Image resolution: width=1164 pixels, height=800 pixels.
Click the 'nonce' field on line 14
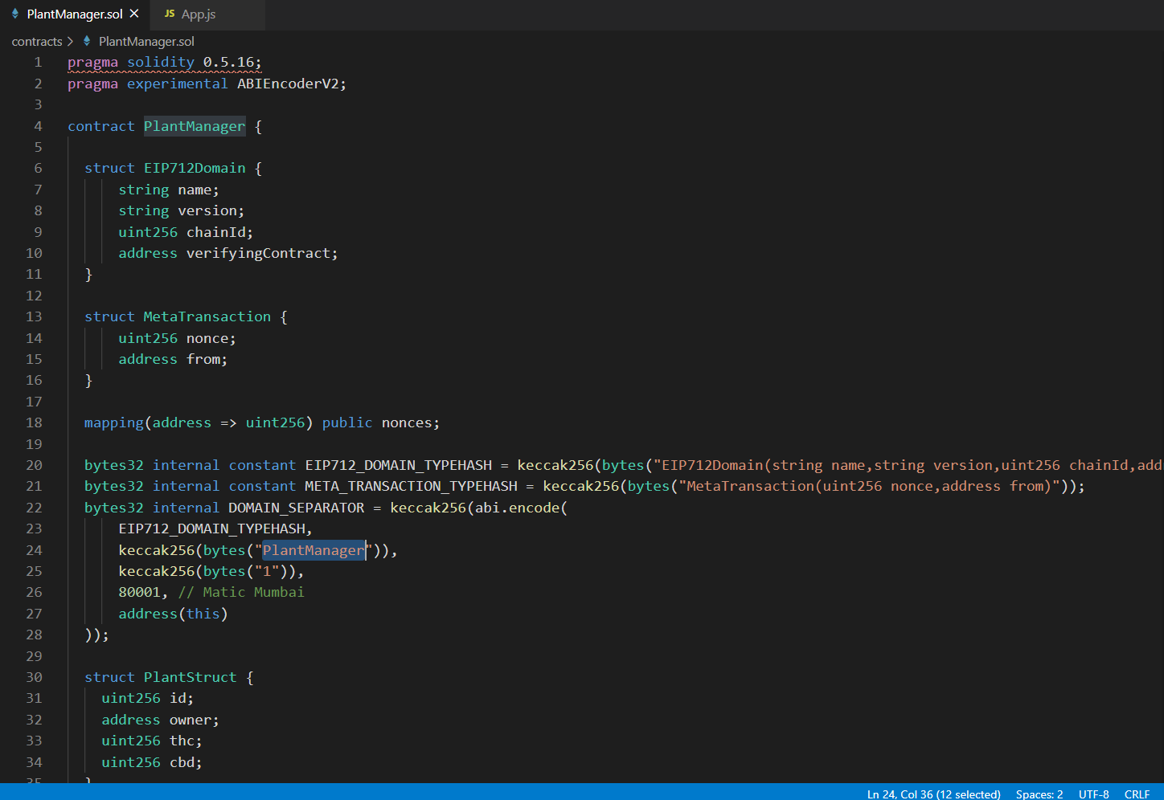click(207, 338)
